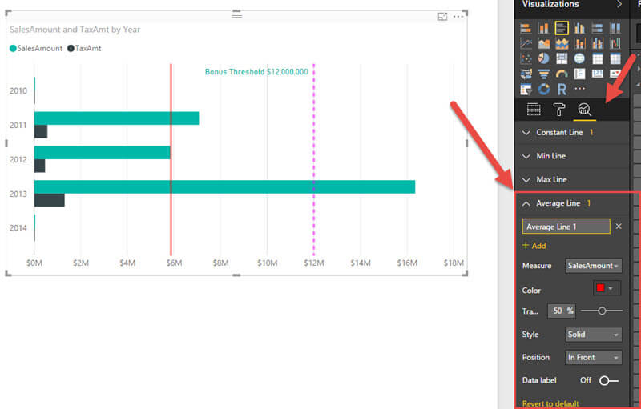Select the Clustered column chart visual
The width and height of the screenshot is (641, 409).
[x=579, y=28]
